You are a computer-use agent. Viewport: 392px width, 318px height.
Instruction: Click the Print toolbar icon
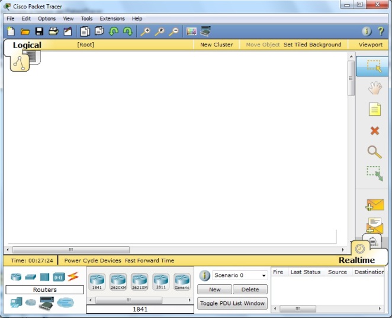[53, 31]
